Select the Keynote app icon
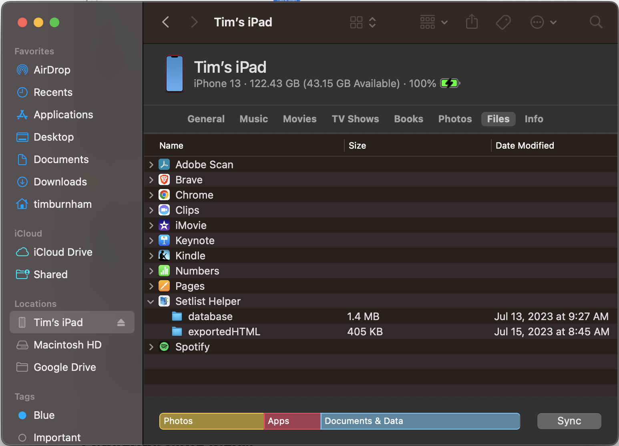Viewport: 619px width, 446px height. tap(164, 240)
